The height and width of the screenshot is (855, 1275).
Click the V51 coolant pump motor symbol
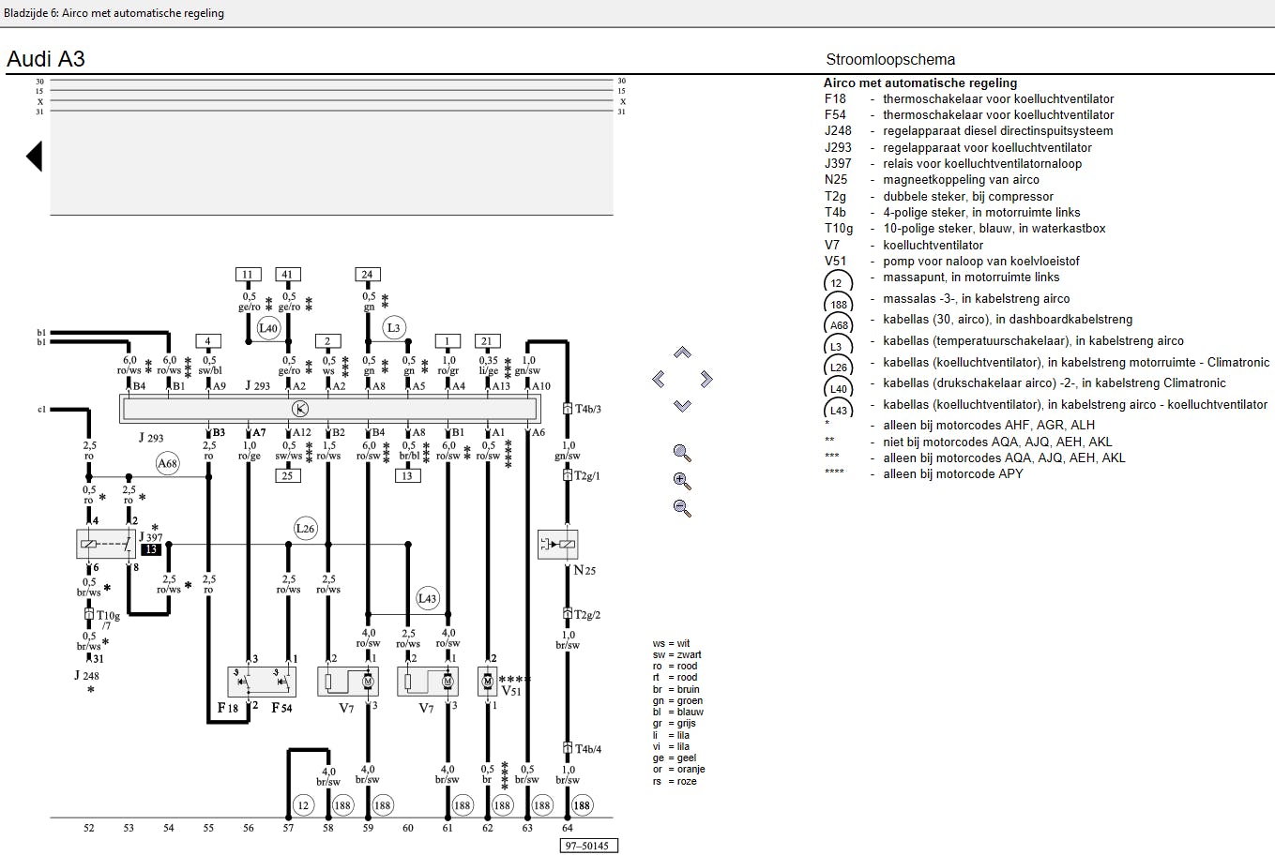tap(488, 681)
